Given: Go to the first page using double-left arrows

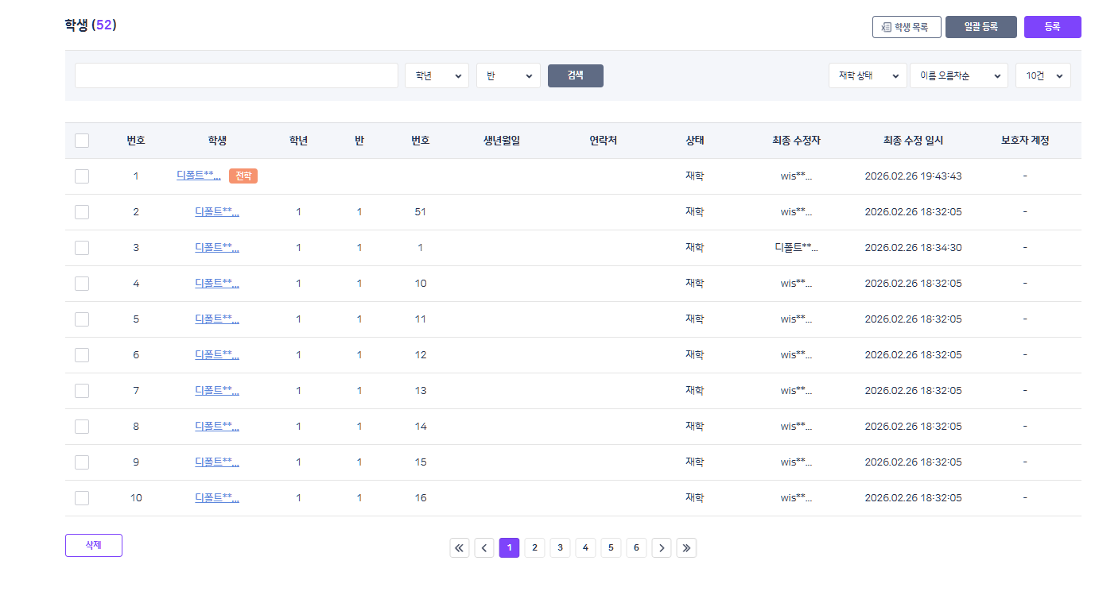Looking at the screenshot, I should pyautogui.click(x=460, y=547).
